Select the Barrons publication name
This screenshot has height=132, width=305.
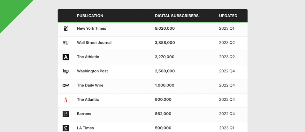click(x=84, y=114)
